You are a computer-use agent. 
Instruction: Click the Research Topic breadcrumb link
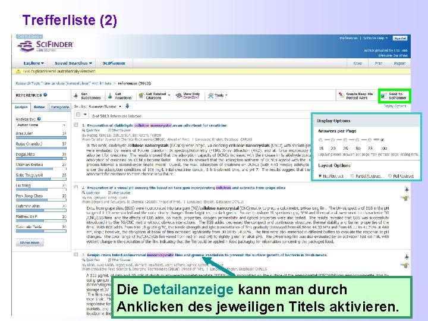click(64, 83)
